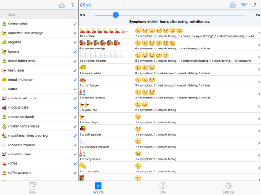261x195 pixels.
Task: Uncheck Caesar salad checkmark
Action: click(75, 24)
